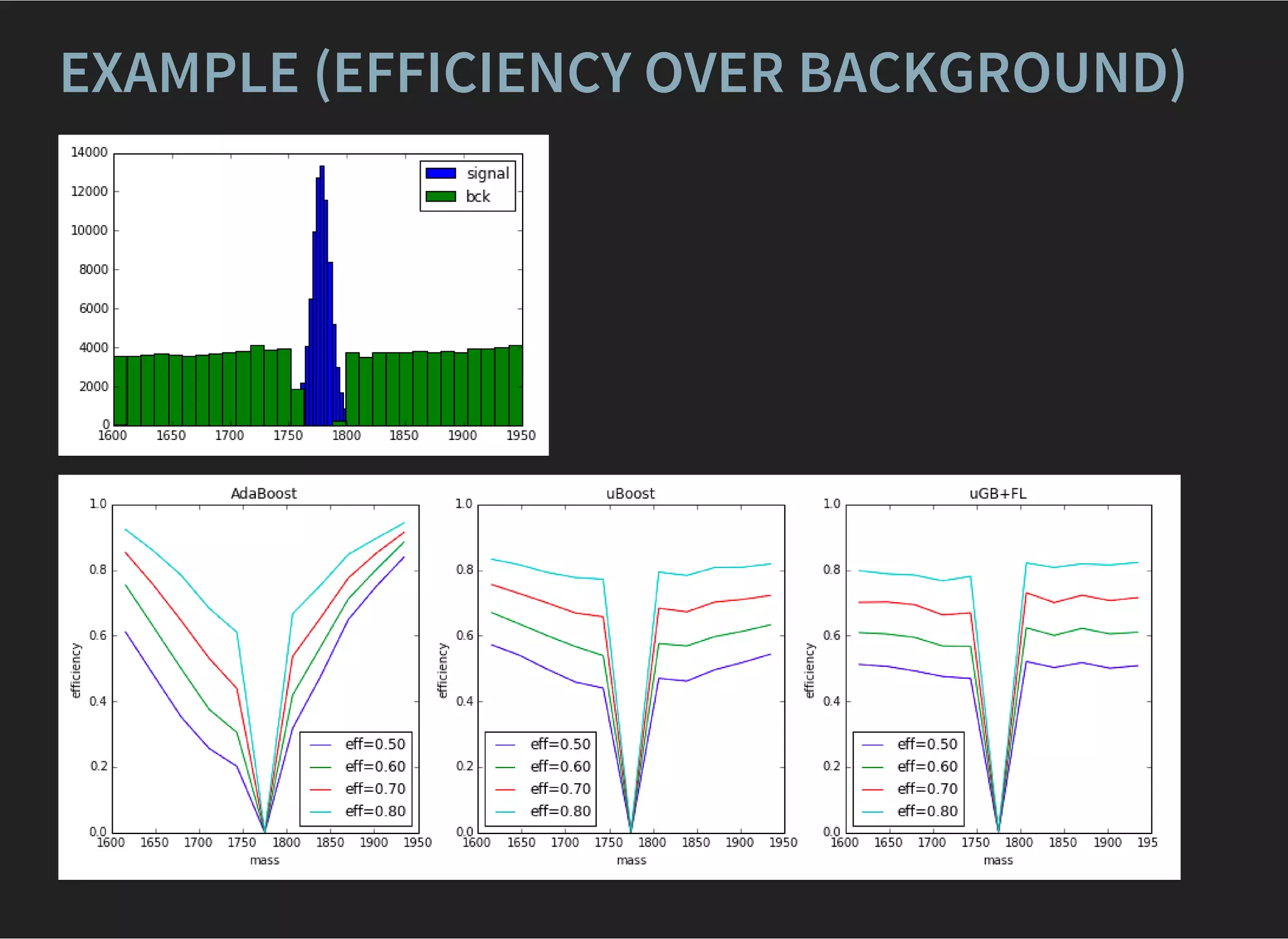Click the red line sample in uBoost legend

pyautogui.click(x=506, y=789)
